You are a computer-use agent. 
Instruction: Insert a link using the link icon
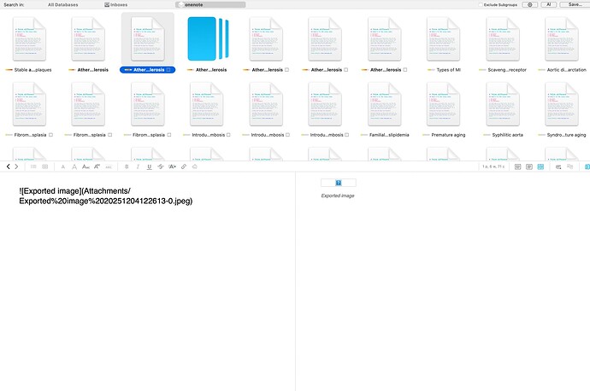(x=183, y=166)
